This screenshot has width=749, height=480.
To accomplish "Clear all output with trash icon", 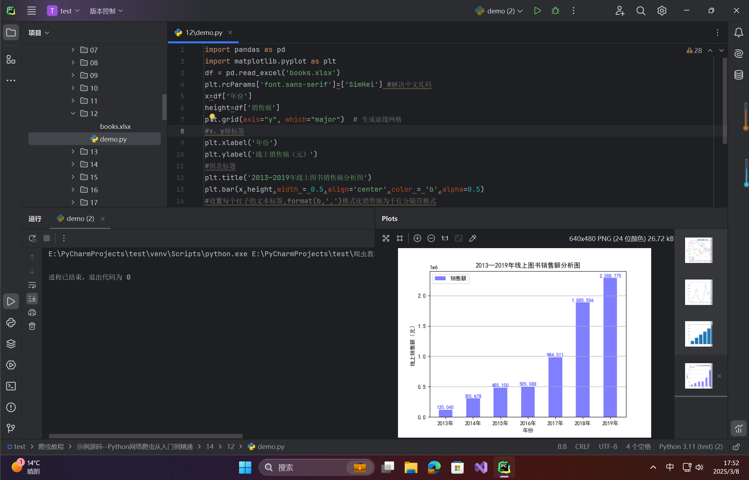I will [x=32, y=326].
